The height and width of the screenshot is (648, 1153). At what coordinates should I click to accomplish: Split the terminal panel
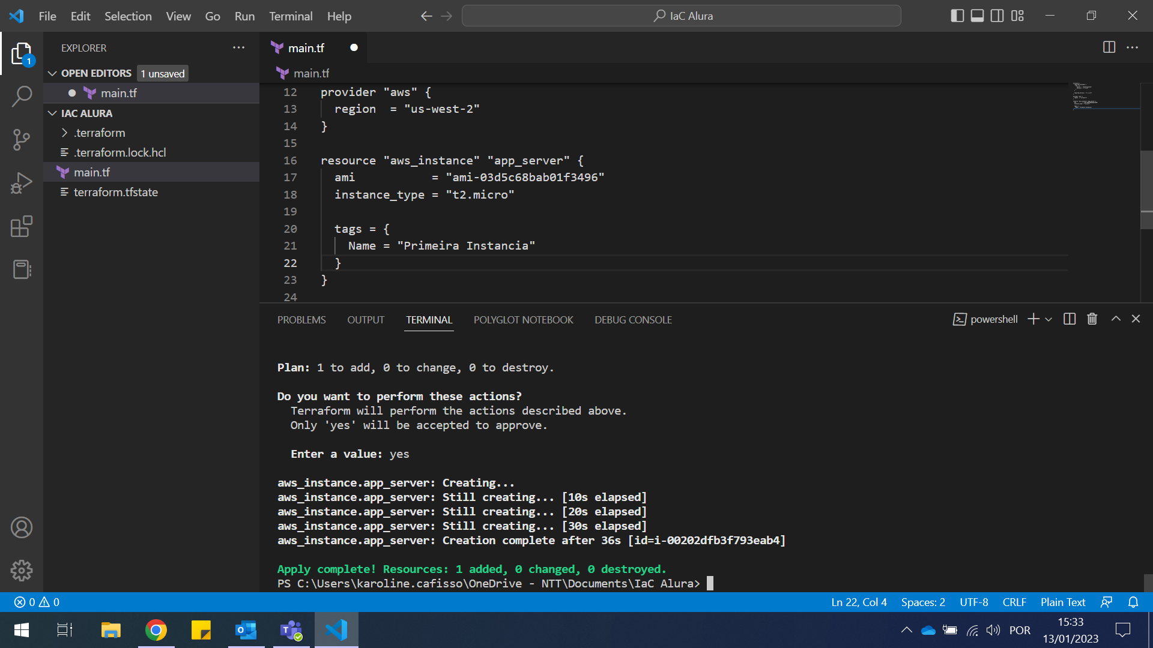pos(1070,319)
